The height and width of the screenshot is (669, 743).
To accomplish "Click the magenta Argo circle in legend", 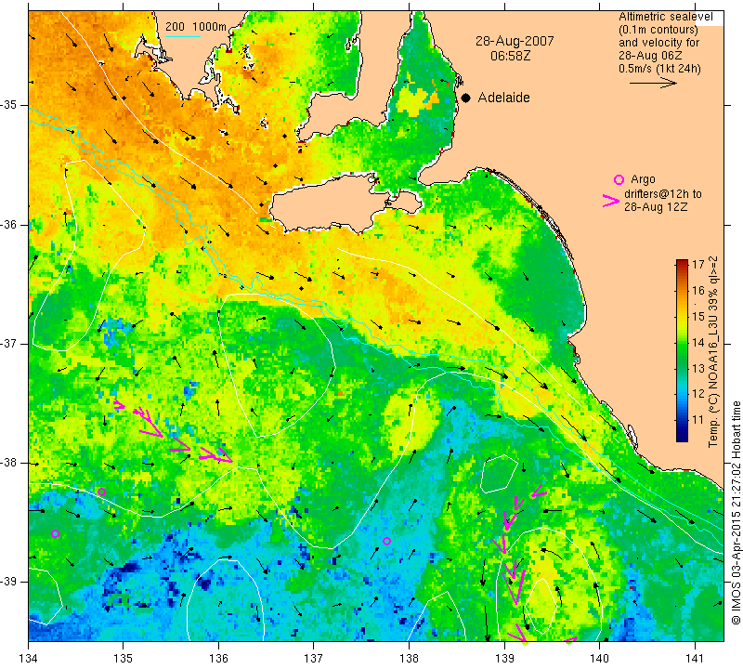I will pos(619,179).
